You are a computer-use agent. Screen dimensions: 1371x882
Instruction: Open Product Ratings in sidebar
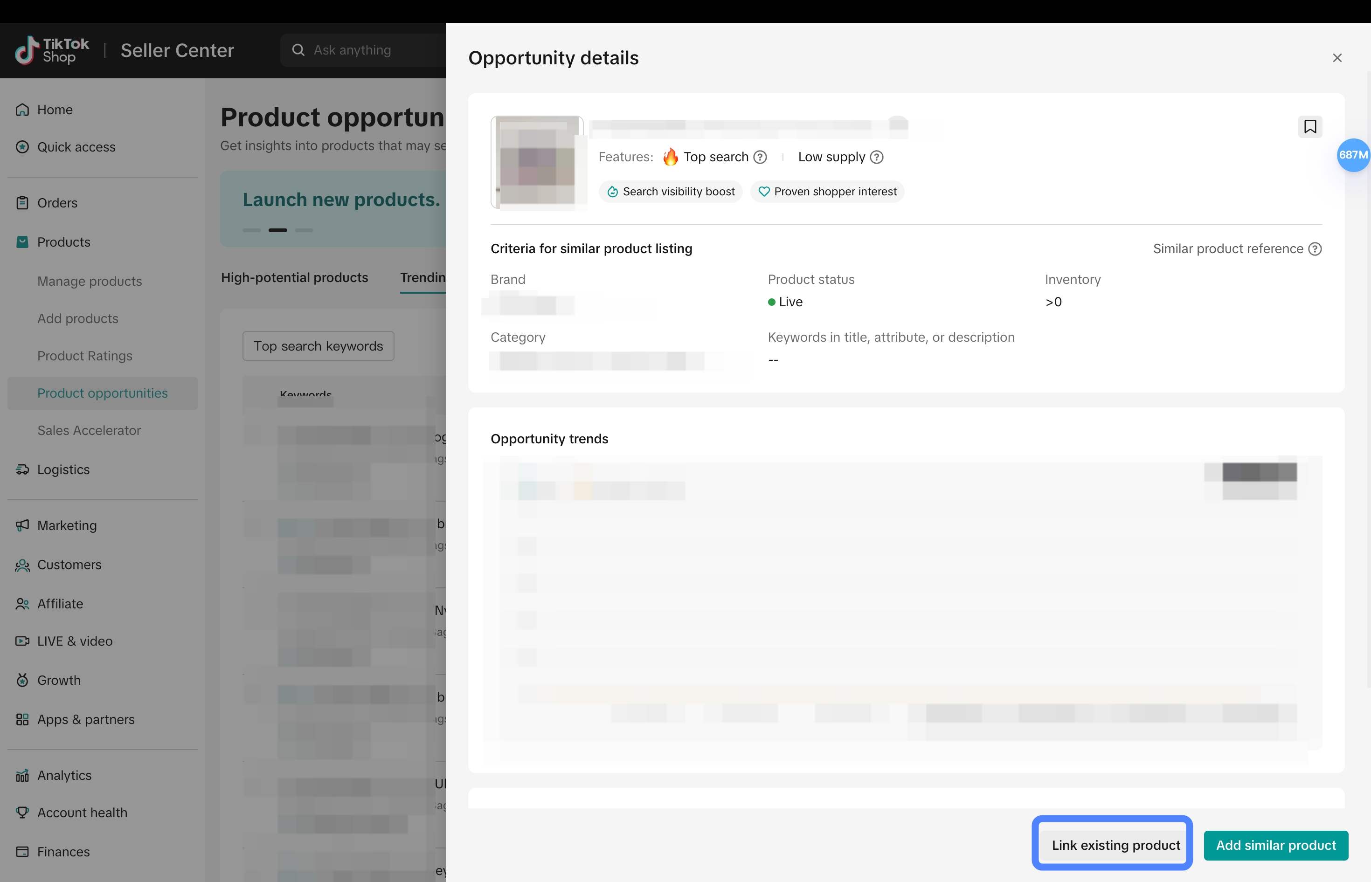tap(85, 356)
